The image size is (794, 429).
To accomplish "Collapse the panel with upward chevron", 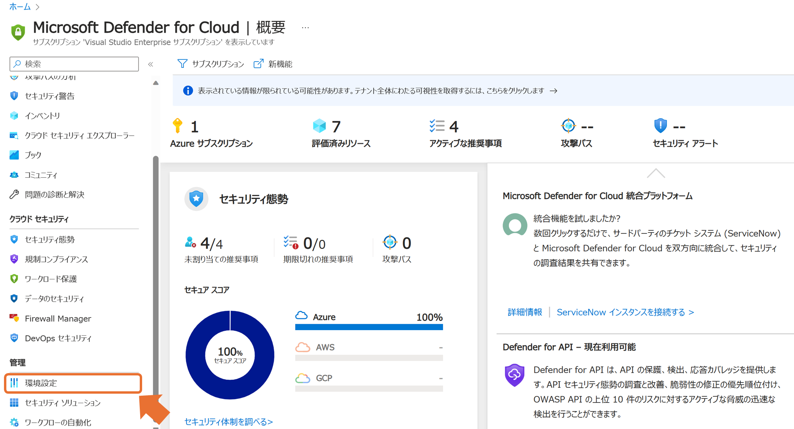I will [655, 173].
